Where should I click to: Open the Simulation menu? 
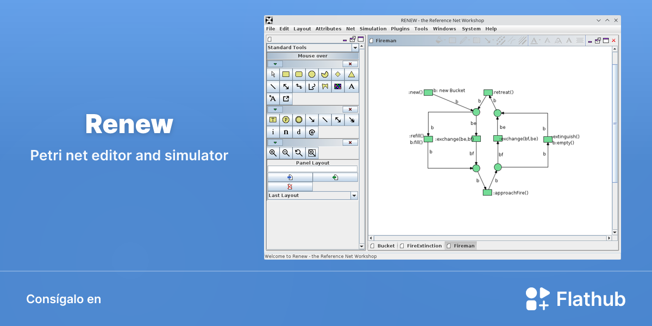(x=373, y=29)
